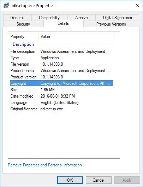
Task: Click the OK button
Action: 70,180
